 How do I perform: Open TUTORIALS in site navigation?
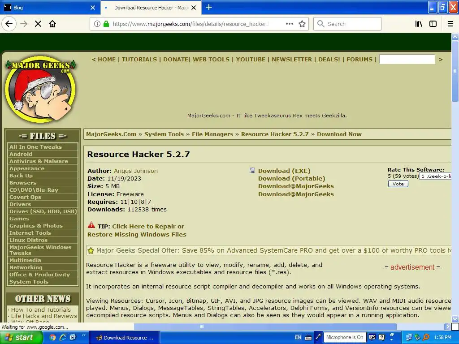(x=139, y=60)
